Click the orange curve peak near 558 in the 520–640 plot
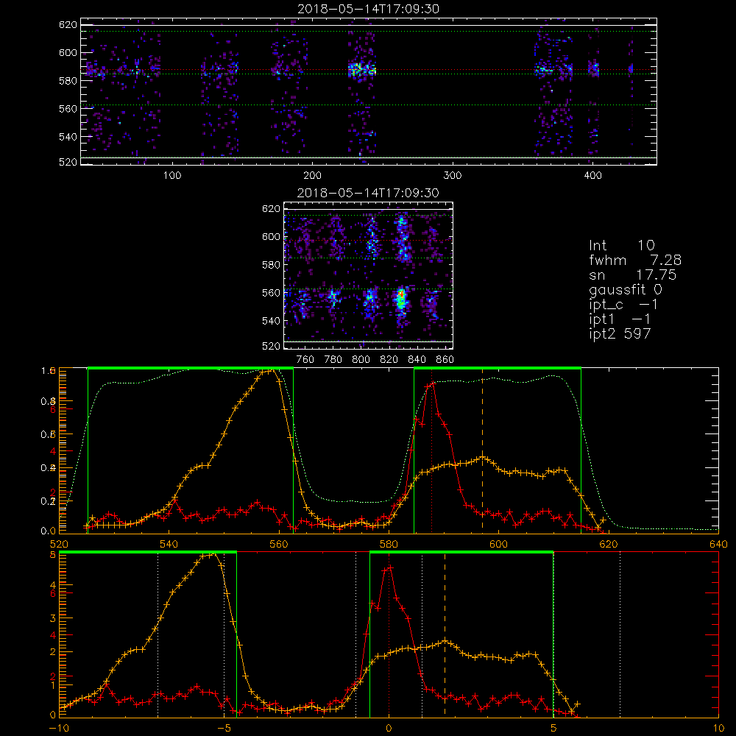Screen dimensions: 736x736 coord(272,370)
